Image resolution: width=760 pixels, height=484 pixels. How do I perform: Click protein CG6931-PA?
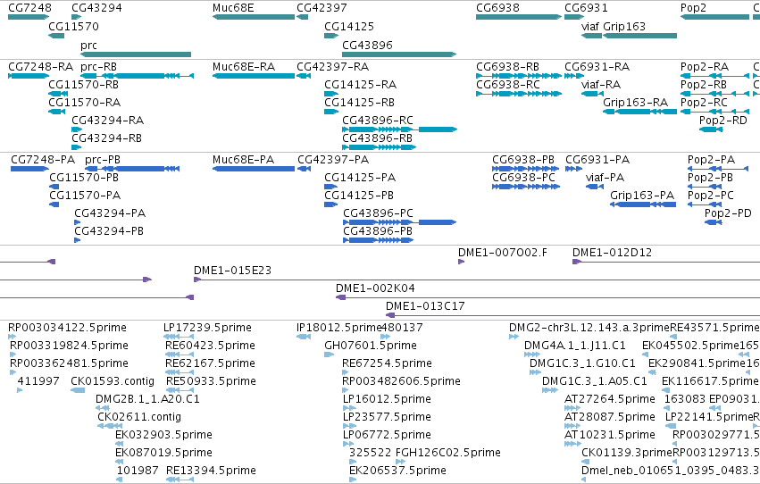[x=574, y=169]
